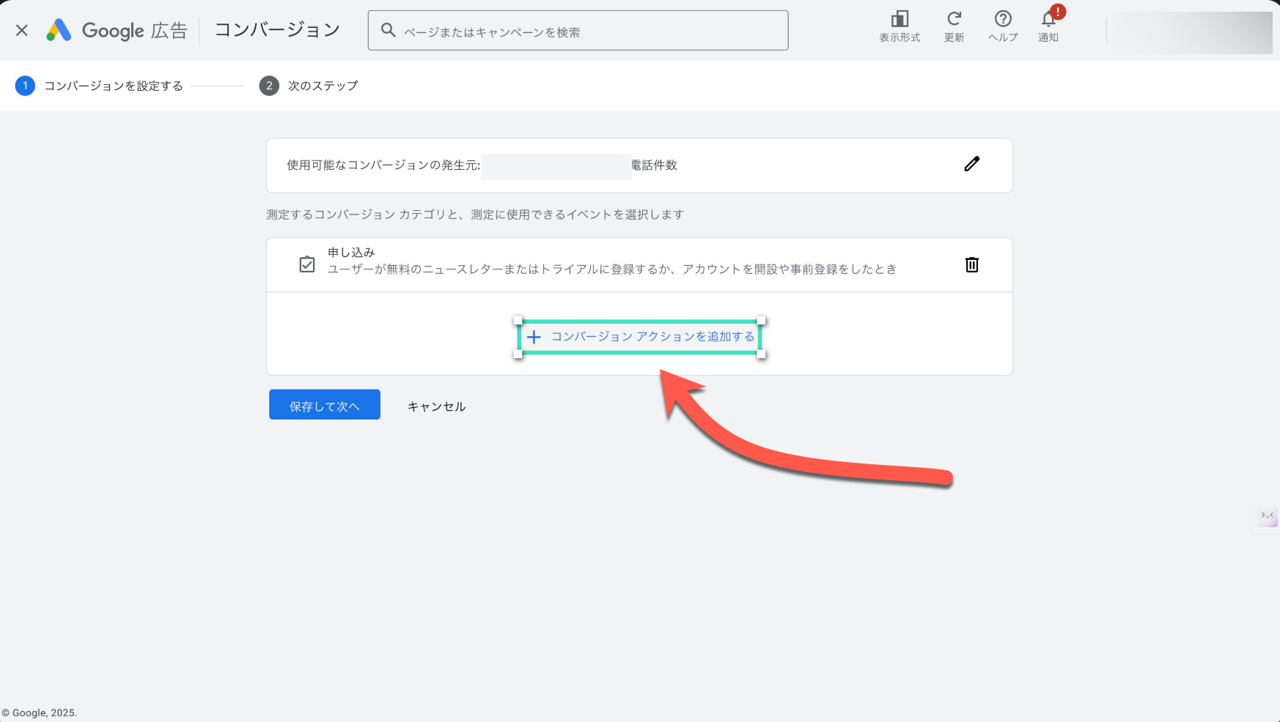Image resolution: width=1280 pixels, height=722 pixels.
Task: Expand the collapsed side panel on the right edge
Action: click(1267, 516)
